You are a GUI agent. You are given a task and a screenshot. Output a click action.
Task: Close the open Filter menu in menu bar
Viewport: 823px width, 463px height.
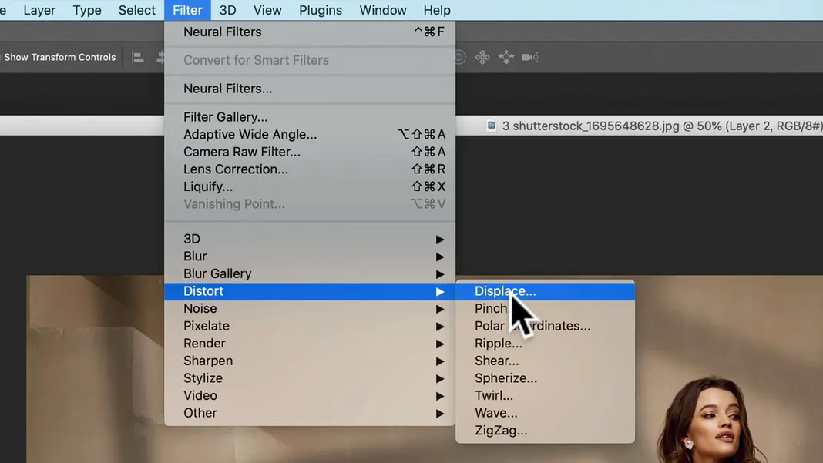click(x=187, y=10)
